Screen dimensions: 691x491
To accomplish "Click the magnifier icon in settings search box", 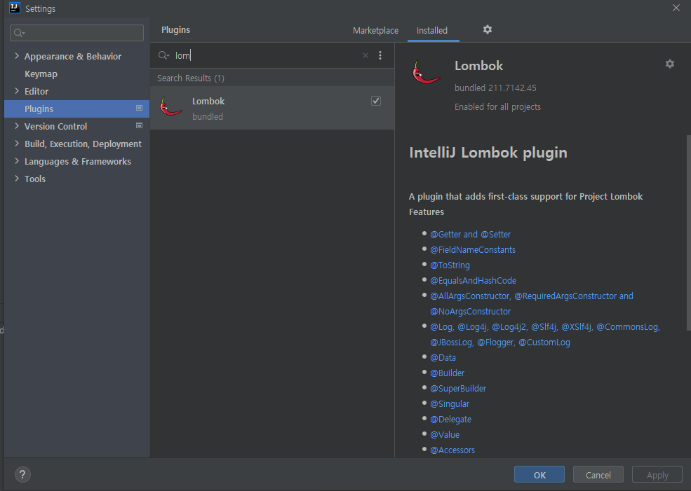I will 19,33.
